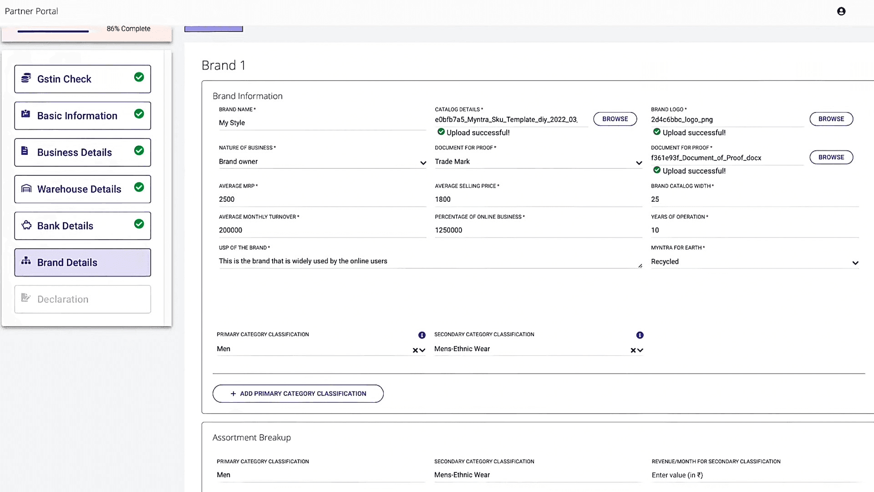Click info icon for Secondary Category Classification
The width and height of the screenshot is (874, 492).
tap(640, 335)
